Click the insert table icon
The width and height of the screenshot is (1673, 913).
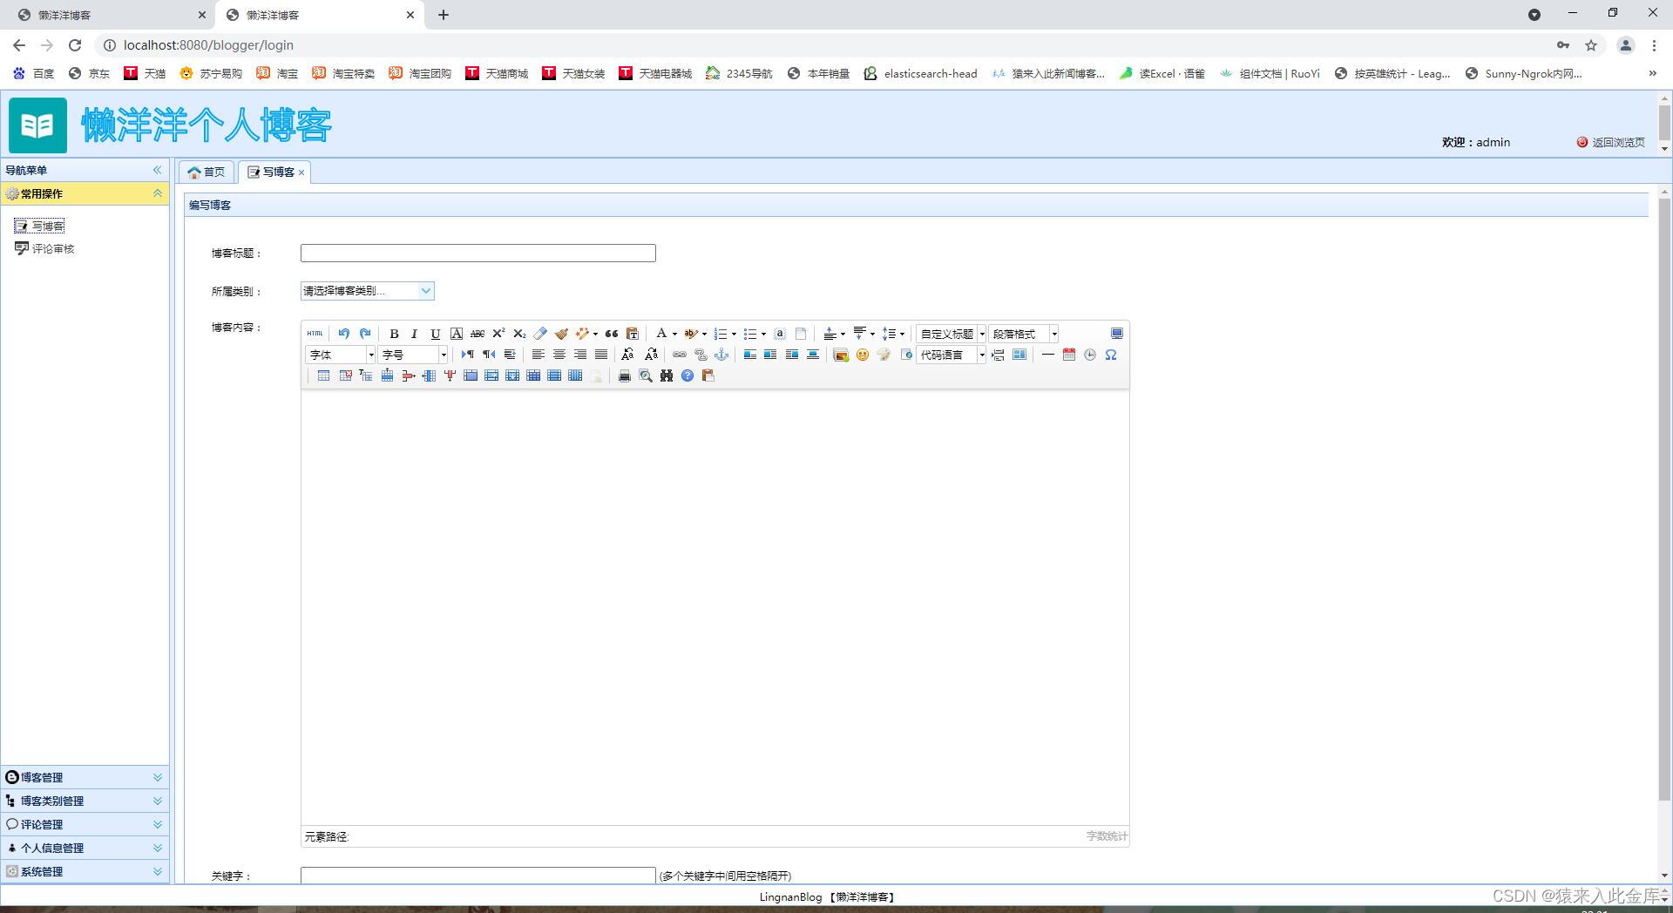(x=323, y=375)
